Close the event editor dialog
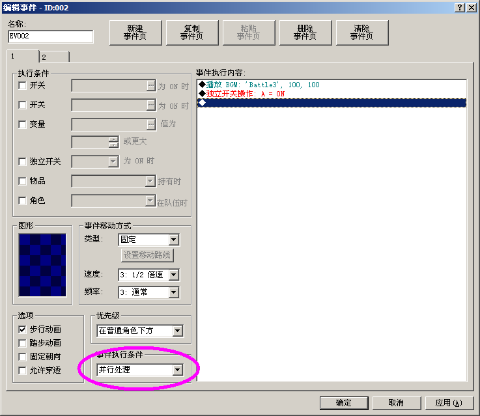Screen dimensions: 480x416 pos(471,8)
